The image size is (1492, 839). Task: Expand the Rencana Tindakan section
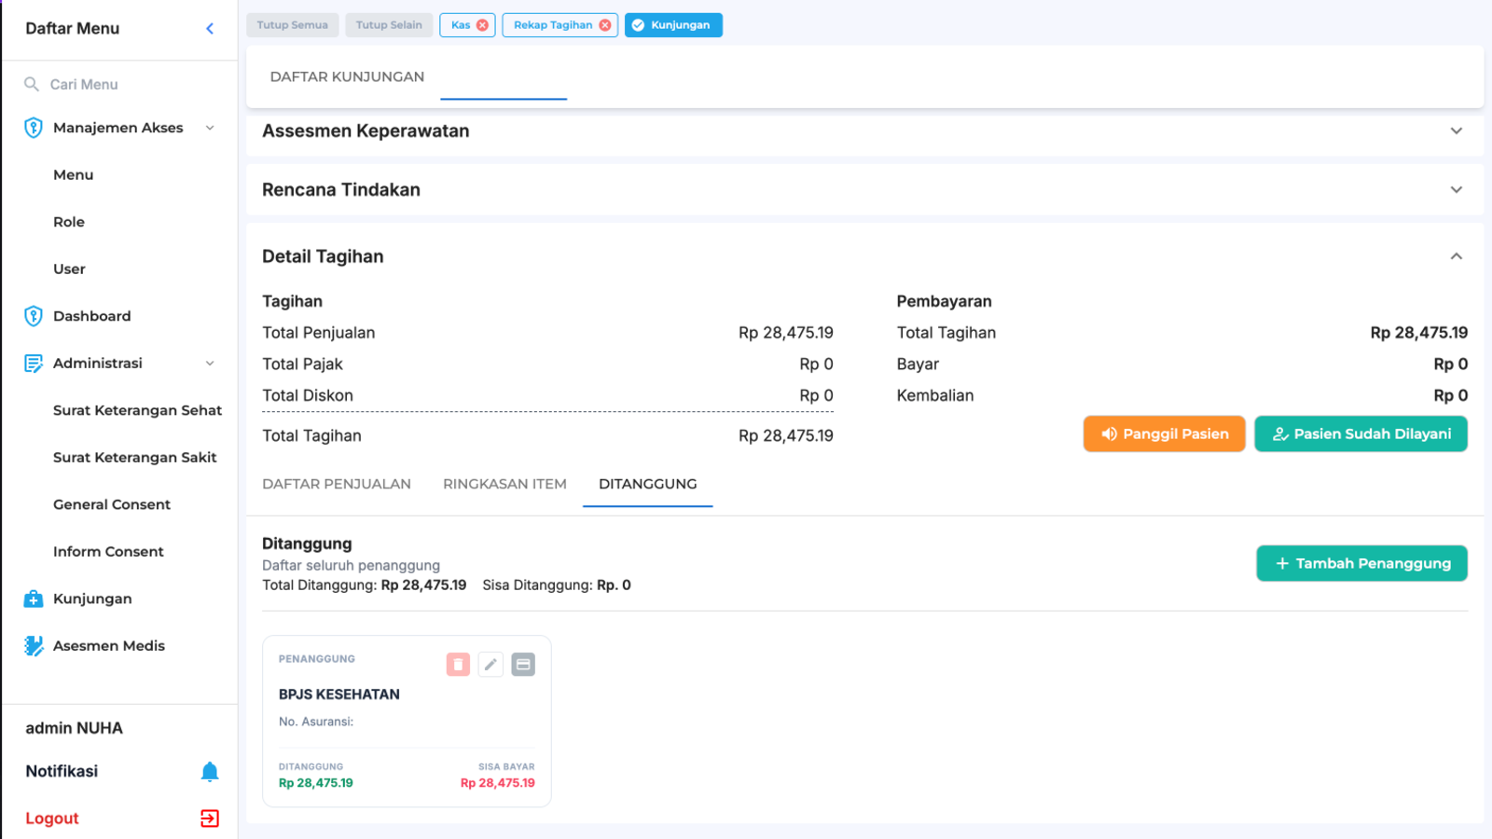[1456, 190]
